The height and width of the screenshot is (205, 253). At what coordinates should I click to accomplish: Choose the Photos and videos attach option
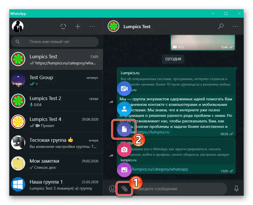pos(124,170)
